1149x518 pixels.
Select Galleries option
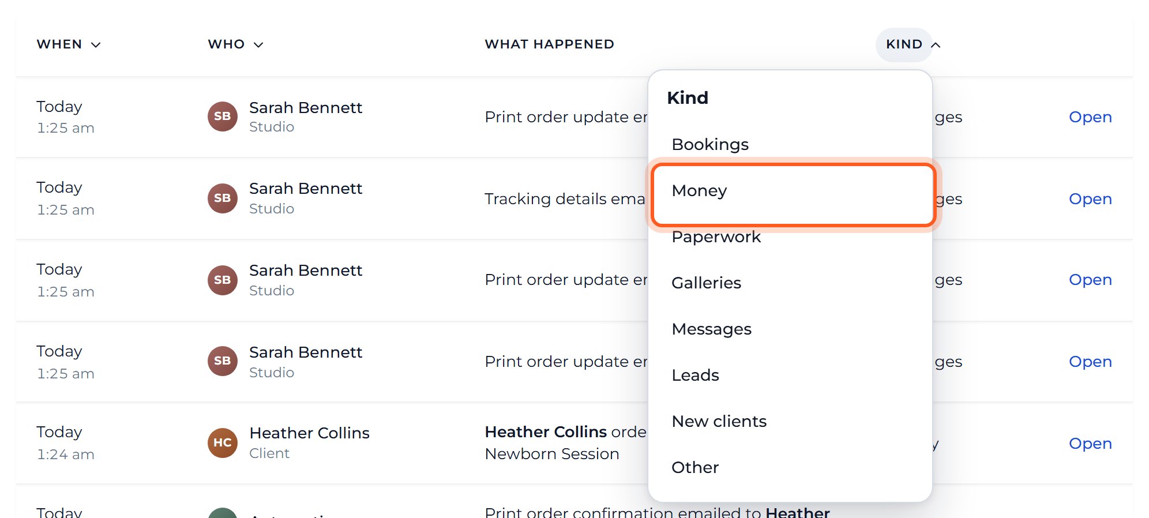(x=790, y=283)
